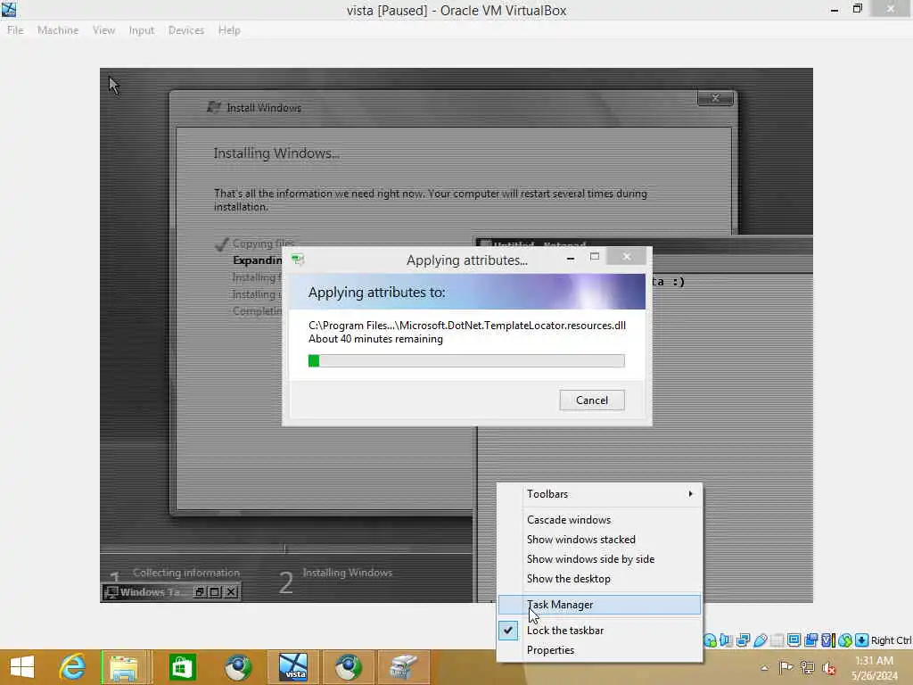Click VirtualBox display status icon
This screenshot has width=913, height=685.
click(x=794, y=640)
